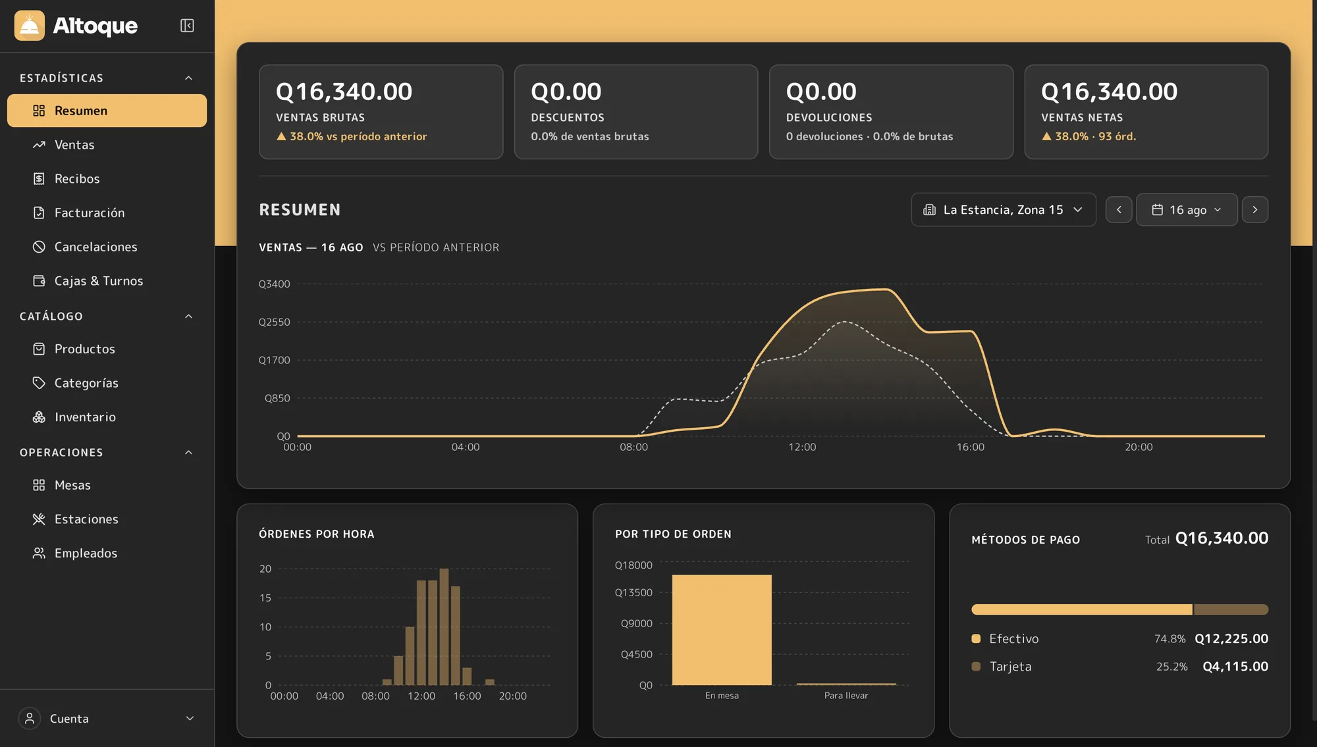
Task: Click the Efectivo Q12,225.00 amount
Action: (x=1231, y=639)
